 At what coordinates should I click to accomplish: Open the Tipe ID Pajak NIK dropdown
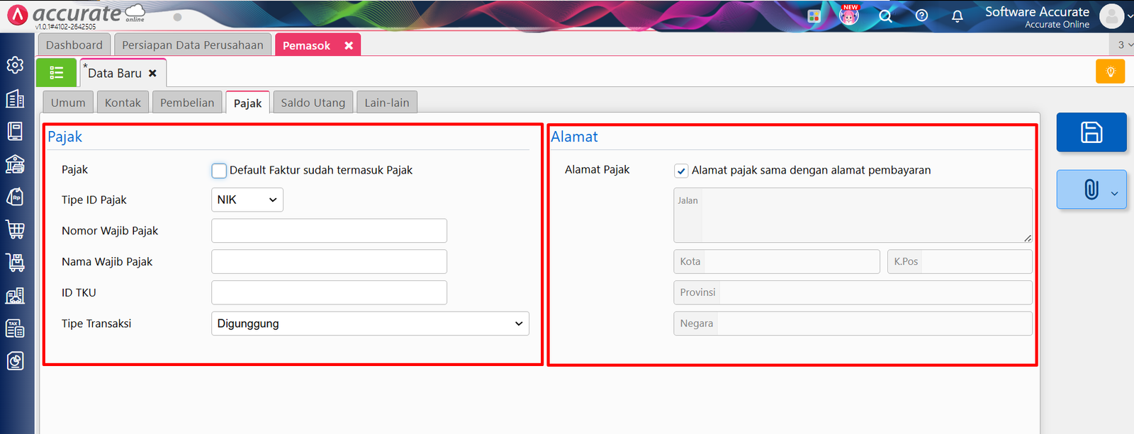pos(247,200)
